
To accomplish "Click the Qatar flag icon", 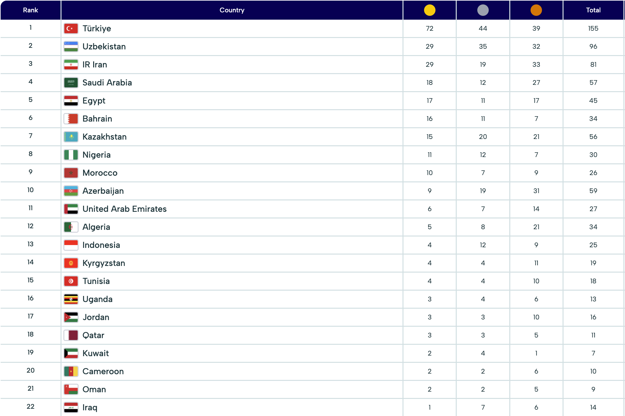I will click(x=71, y=335).
